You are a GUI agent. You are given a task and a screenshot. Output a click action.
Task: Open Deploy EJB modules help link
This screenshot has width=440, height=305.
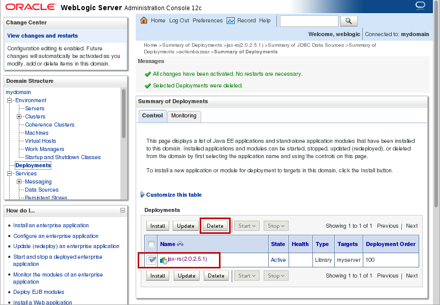(39, 292)
